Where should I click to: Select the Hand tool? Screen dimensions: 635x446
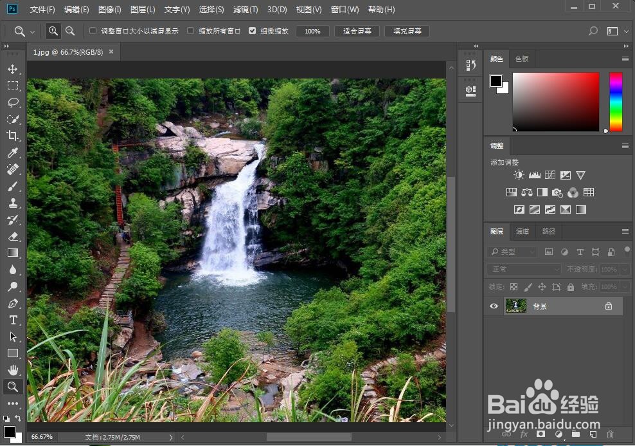click(13, 370)
